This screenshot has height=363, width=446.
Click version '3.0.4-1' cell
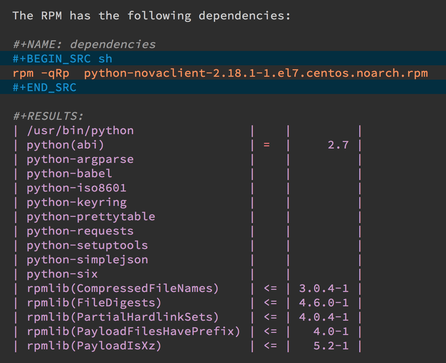pos(324,288)
